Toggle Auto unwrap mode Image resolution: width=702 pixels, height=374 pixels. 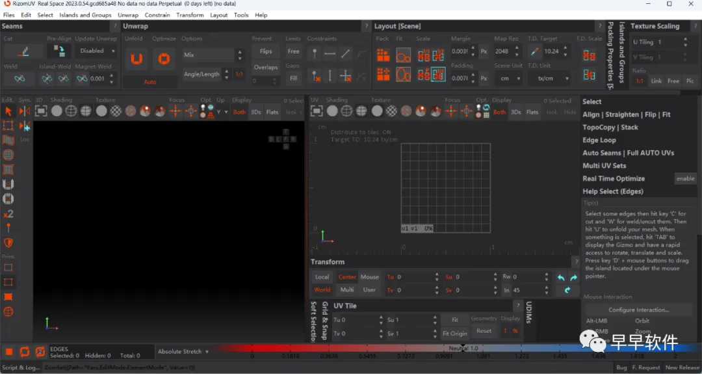150,82
